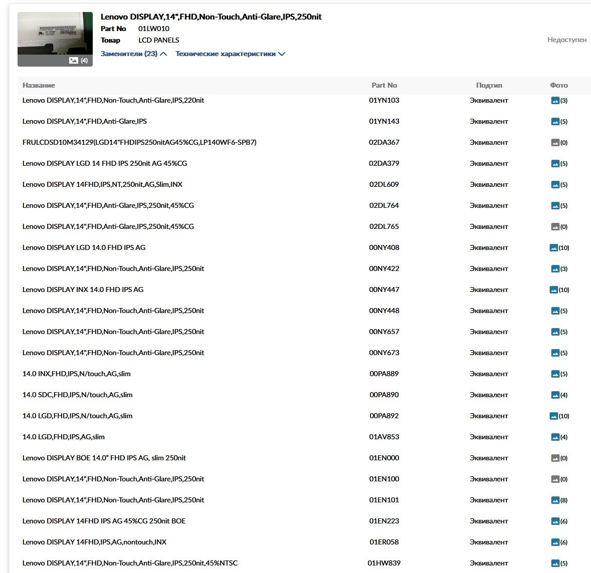Select part number 01HW839
Screen dimensions: 591x573
point(384,563)
